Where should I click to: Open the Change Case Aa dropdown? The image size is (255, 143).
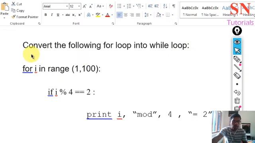[x=100, y=6]
